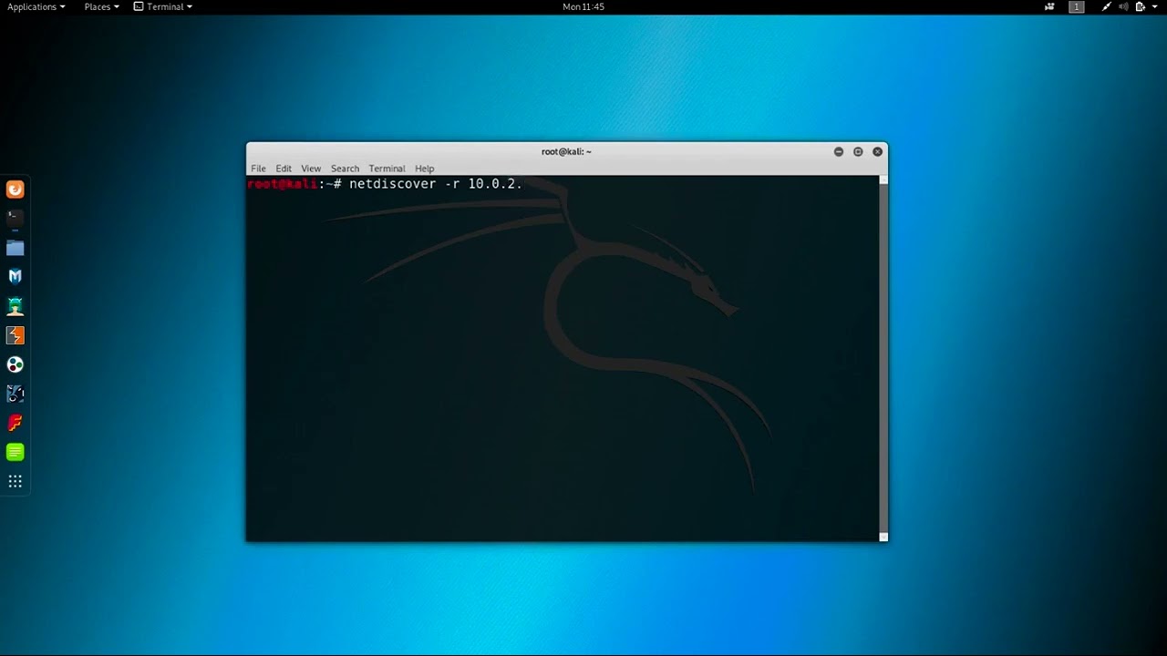Image resolution: width=1167 pixels, height=656 pixels.
Task: Open the volume speaker icon
Action: [1123, 6]
